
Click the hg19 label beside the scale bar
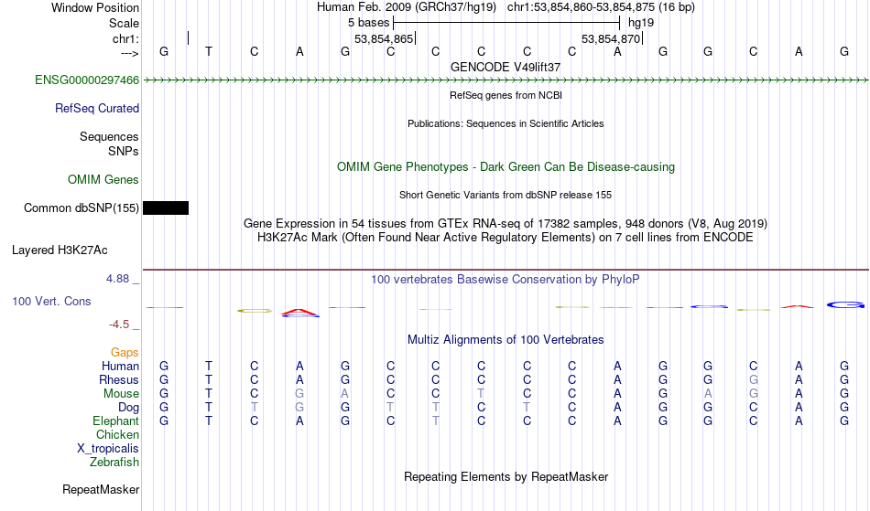(641, 23)
